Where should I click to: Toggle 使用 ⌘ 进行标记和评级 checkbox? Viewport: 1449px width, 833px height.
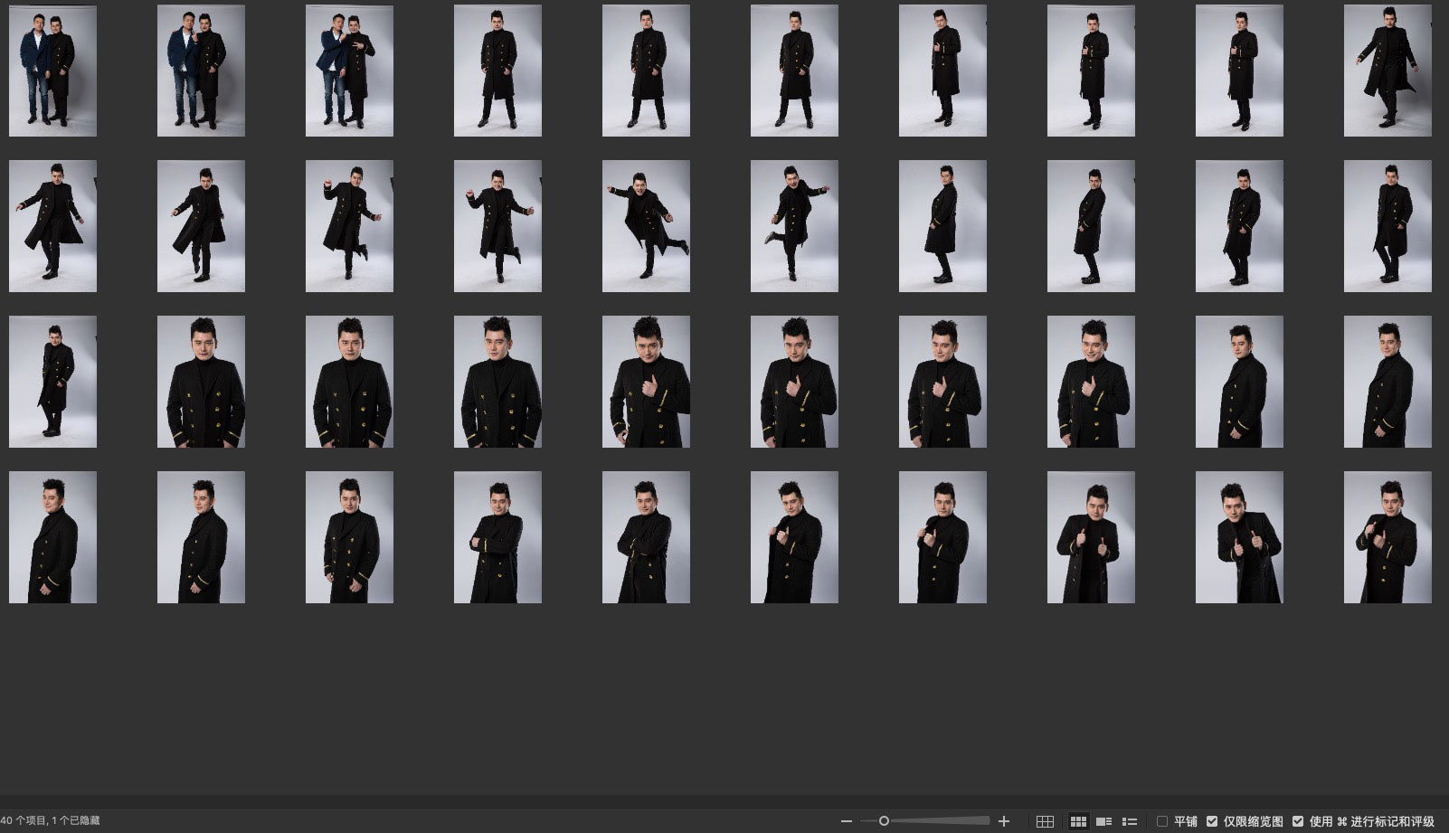point(1298,821)
